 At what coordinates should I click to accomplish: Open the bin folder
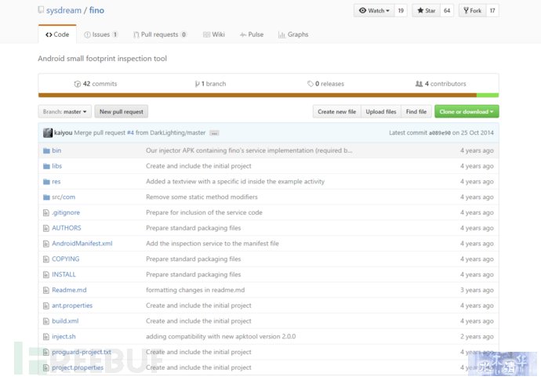[x=56, y=150]
